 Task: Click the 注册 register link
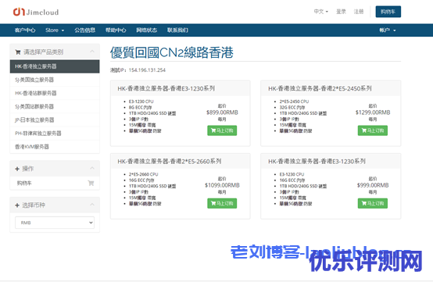coord(359,12)
